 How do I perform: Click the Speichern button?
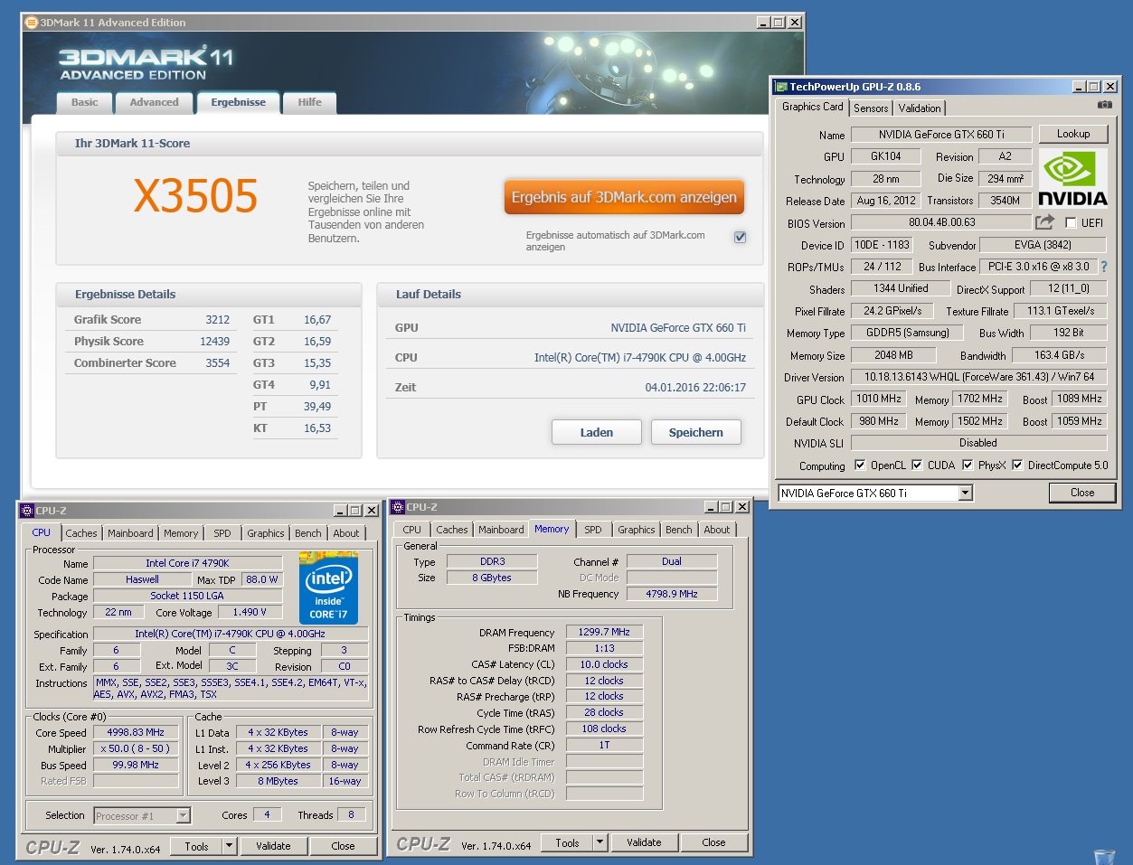point(696,432)
